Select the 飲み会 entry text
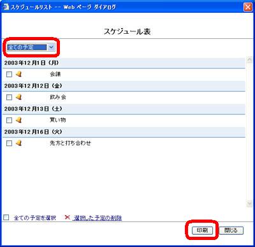The width and height of the screenshot is (255, 247). coord(58,97)
